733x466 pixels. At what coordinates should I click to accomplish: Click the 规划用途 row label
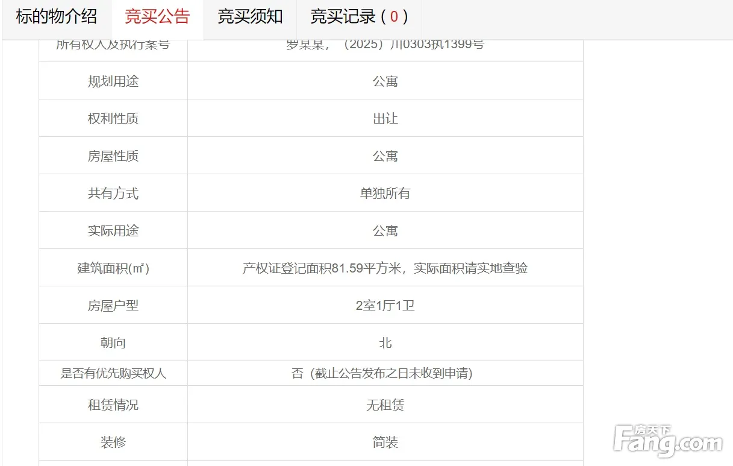click(x=113, y=81)
